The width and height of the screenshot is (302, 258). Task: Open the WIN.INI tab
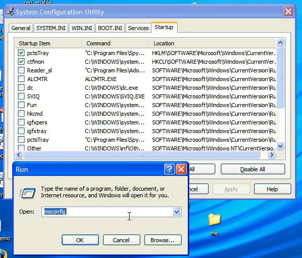[82, 28]
